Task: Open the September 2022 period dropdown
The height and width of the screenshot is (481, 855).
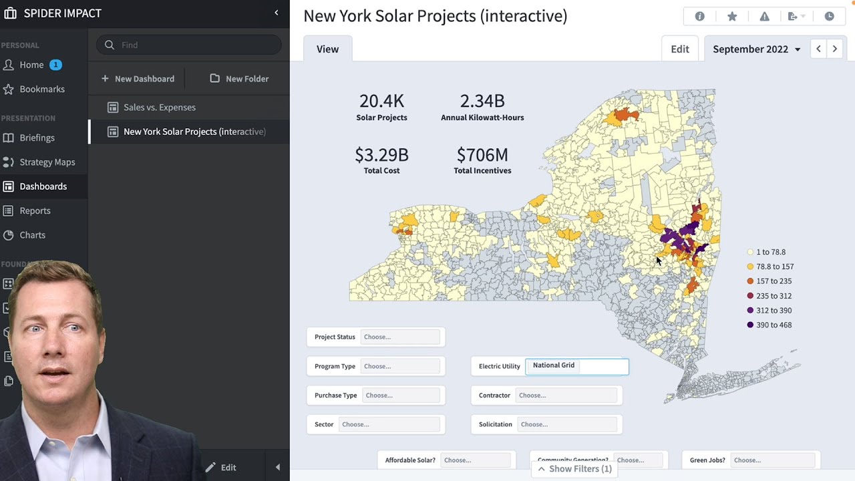Action: (756, 49)
